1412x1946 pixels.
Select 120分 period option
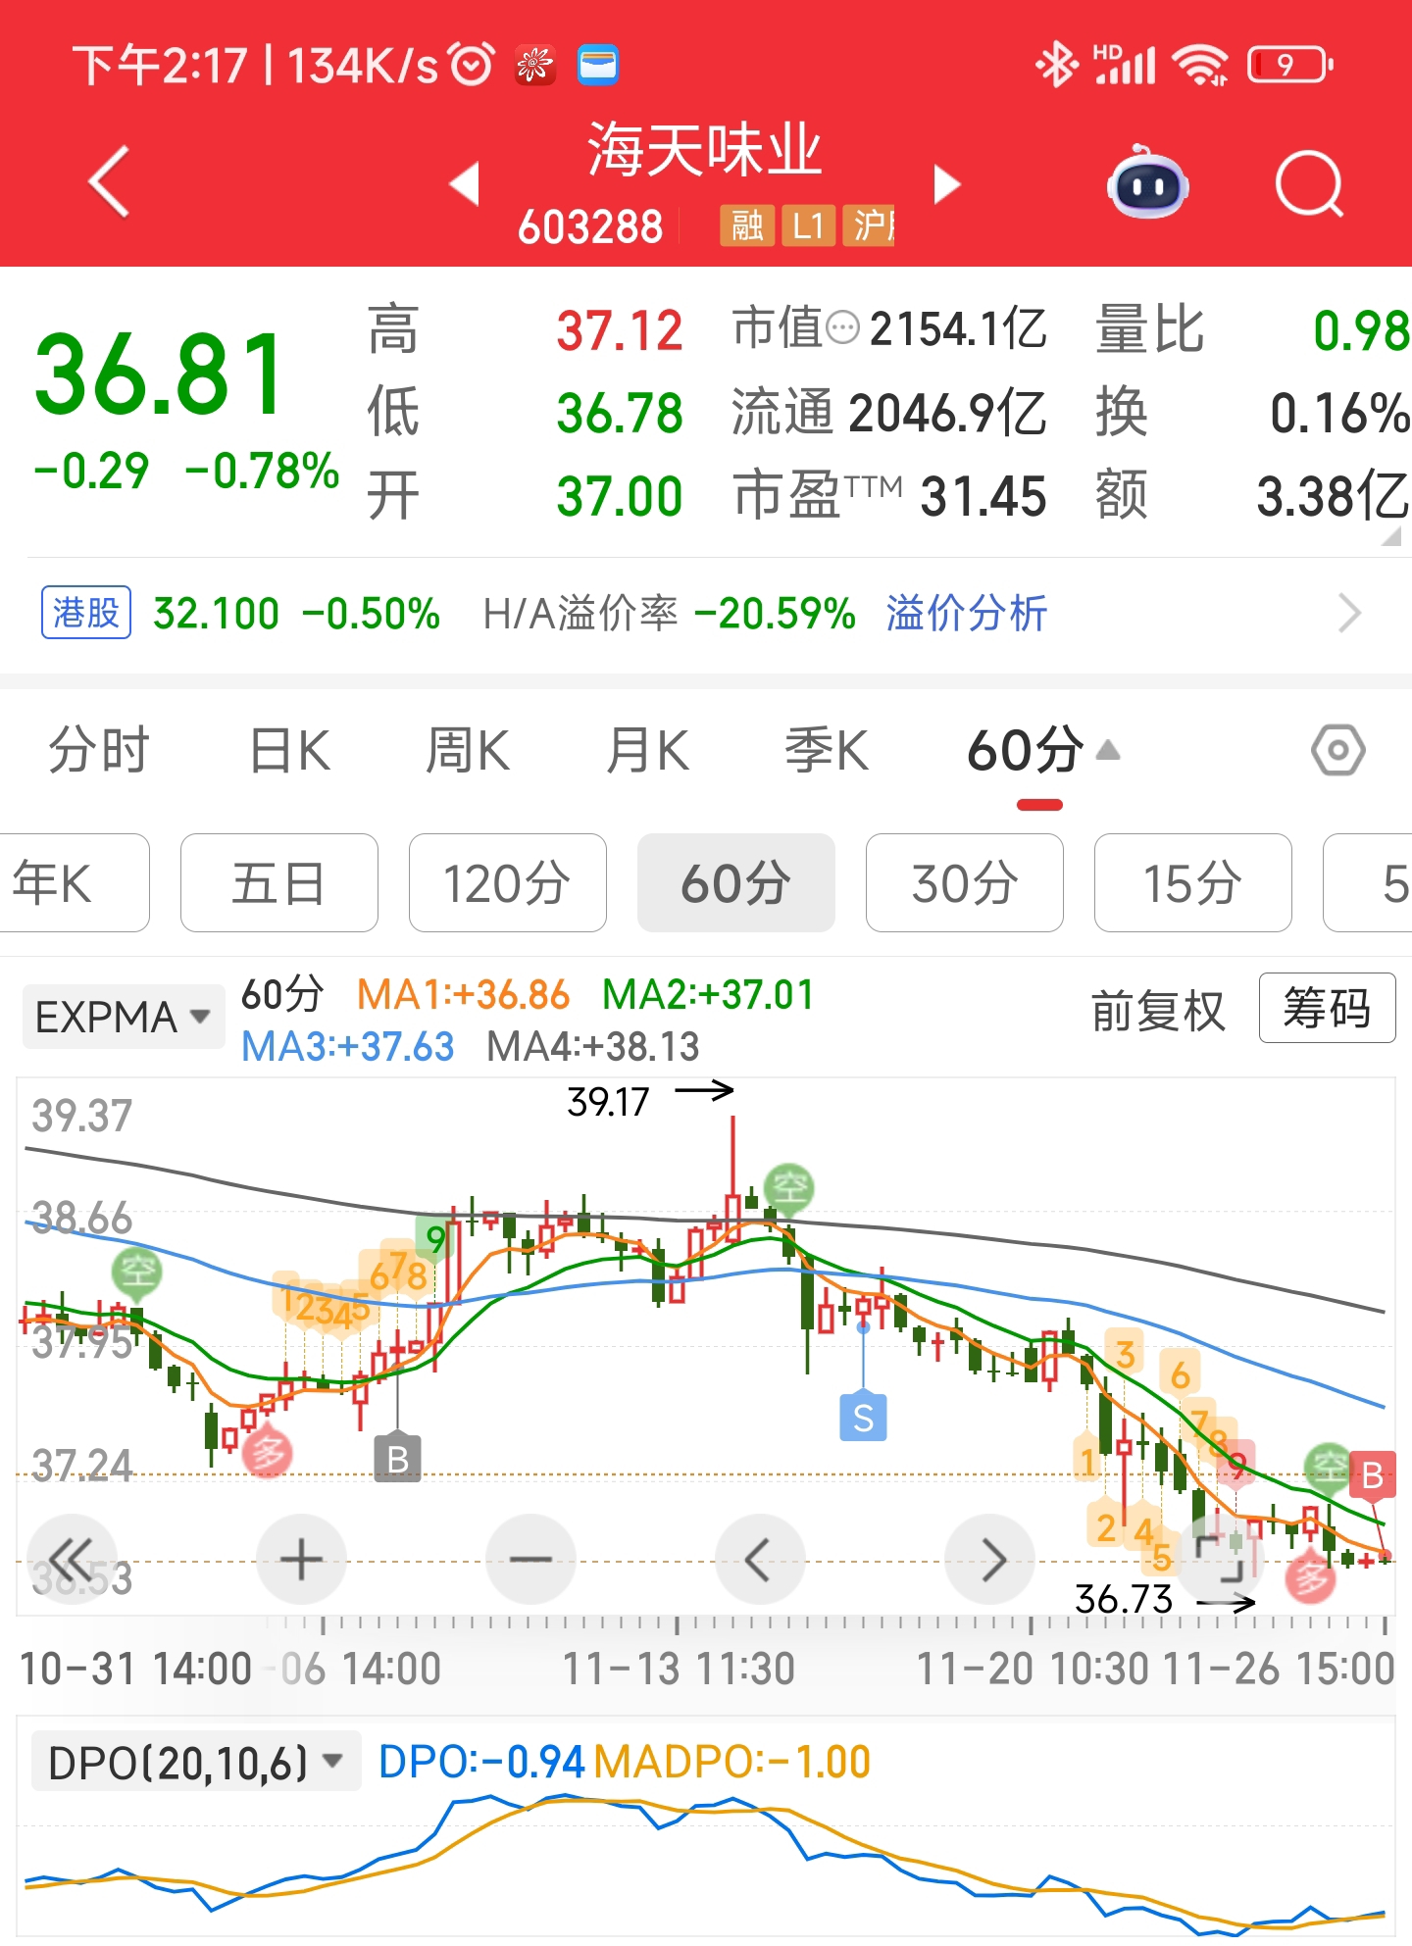(x=507, y=882)
